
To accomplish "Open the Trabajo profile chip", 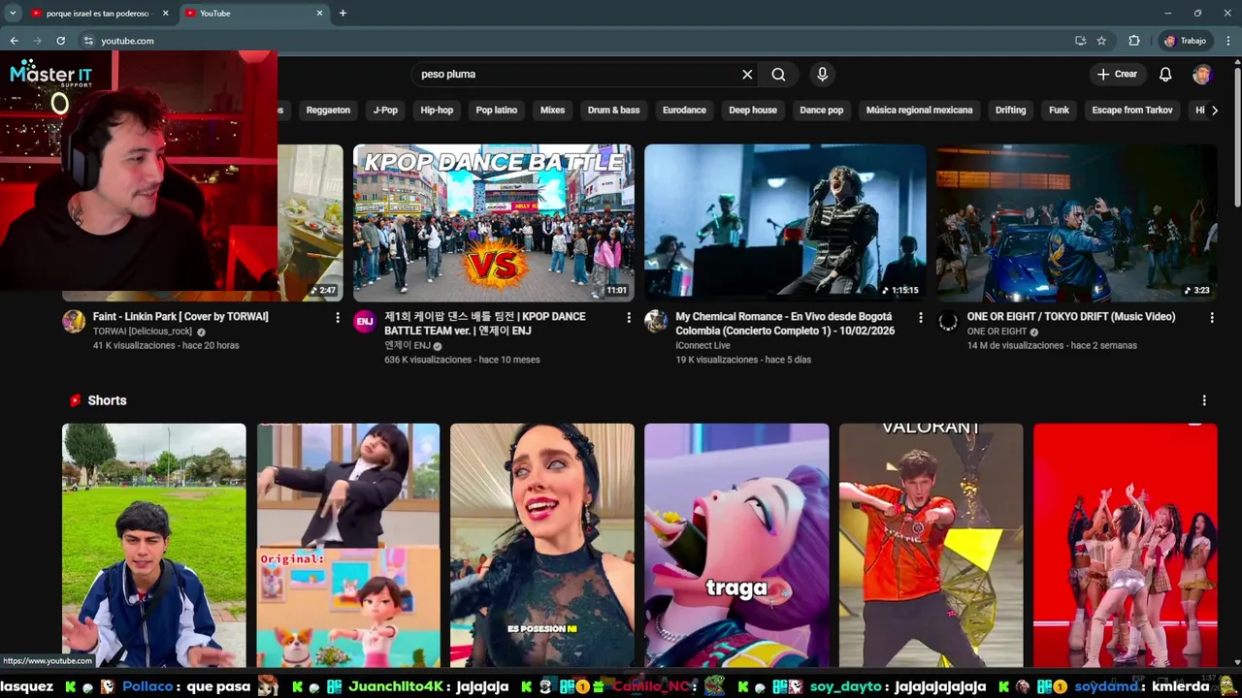I will (x=1185, y=41).
